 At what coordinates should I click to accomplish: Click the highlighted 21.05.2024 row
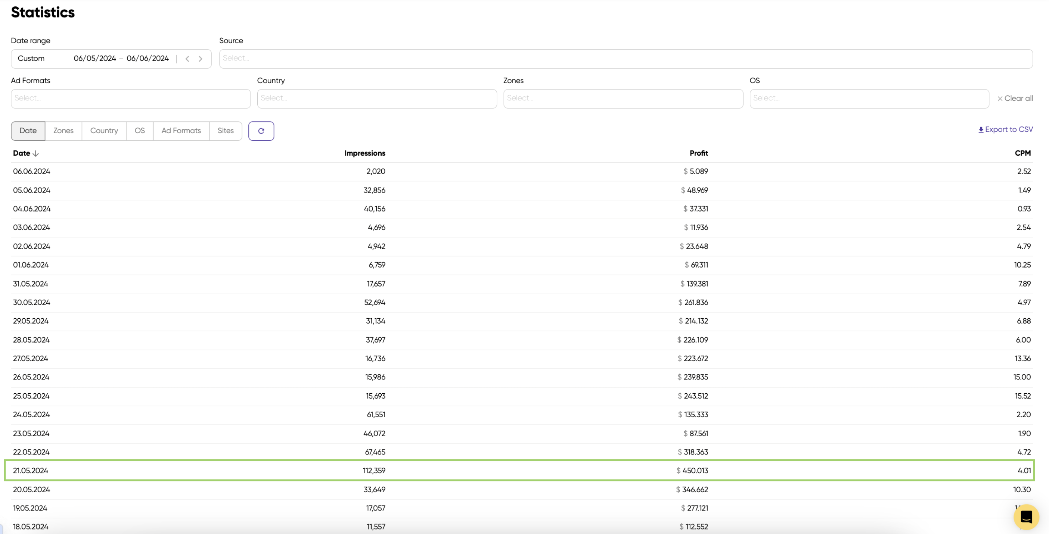(519, 471)
